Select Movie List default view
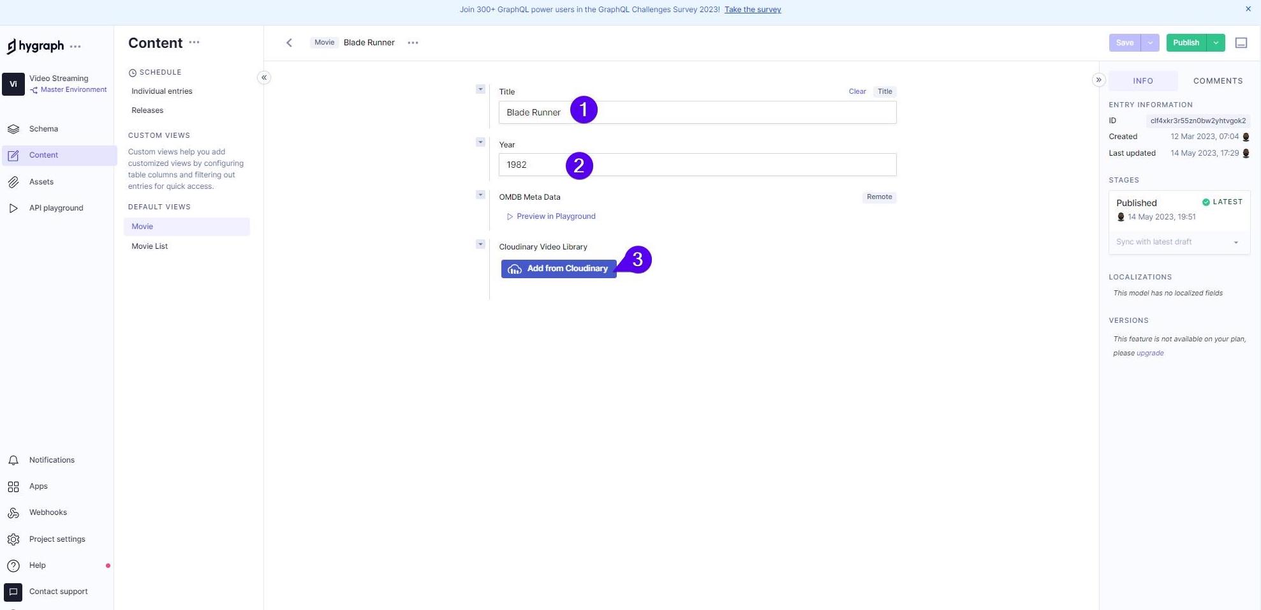1261x610 pixels. (150, 246)
